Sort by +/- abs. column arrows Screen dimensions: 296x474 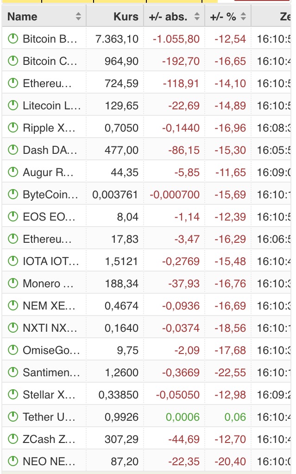click(197, 16)
